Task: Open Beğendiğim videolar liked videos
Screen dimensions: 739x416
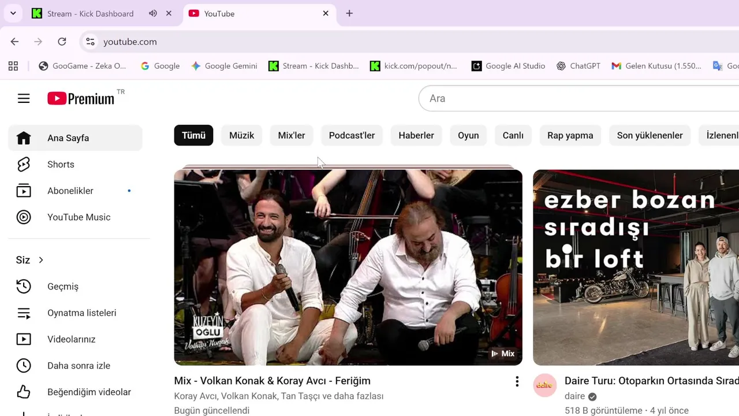Action: 75,392
